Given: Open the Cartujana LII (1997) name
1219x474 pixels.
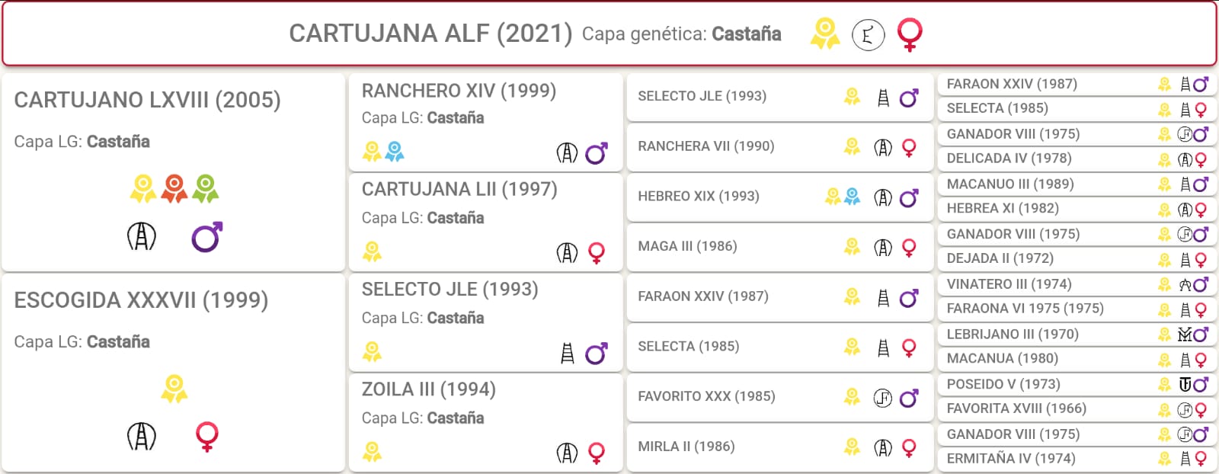Looking at the screenshot, I should 459,189.
